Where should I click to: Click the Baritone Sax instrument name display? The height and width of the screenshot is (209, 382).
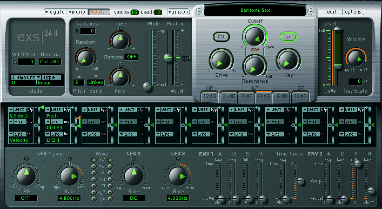[255, 10]
